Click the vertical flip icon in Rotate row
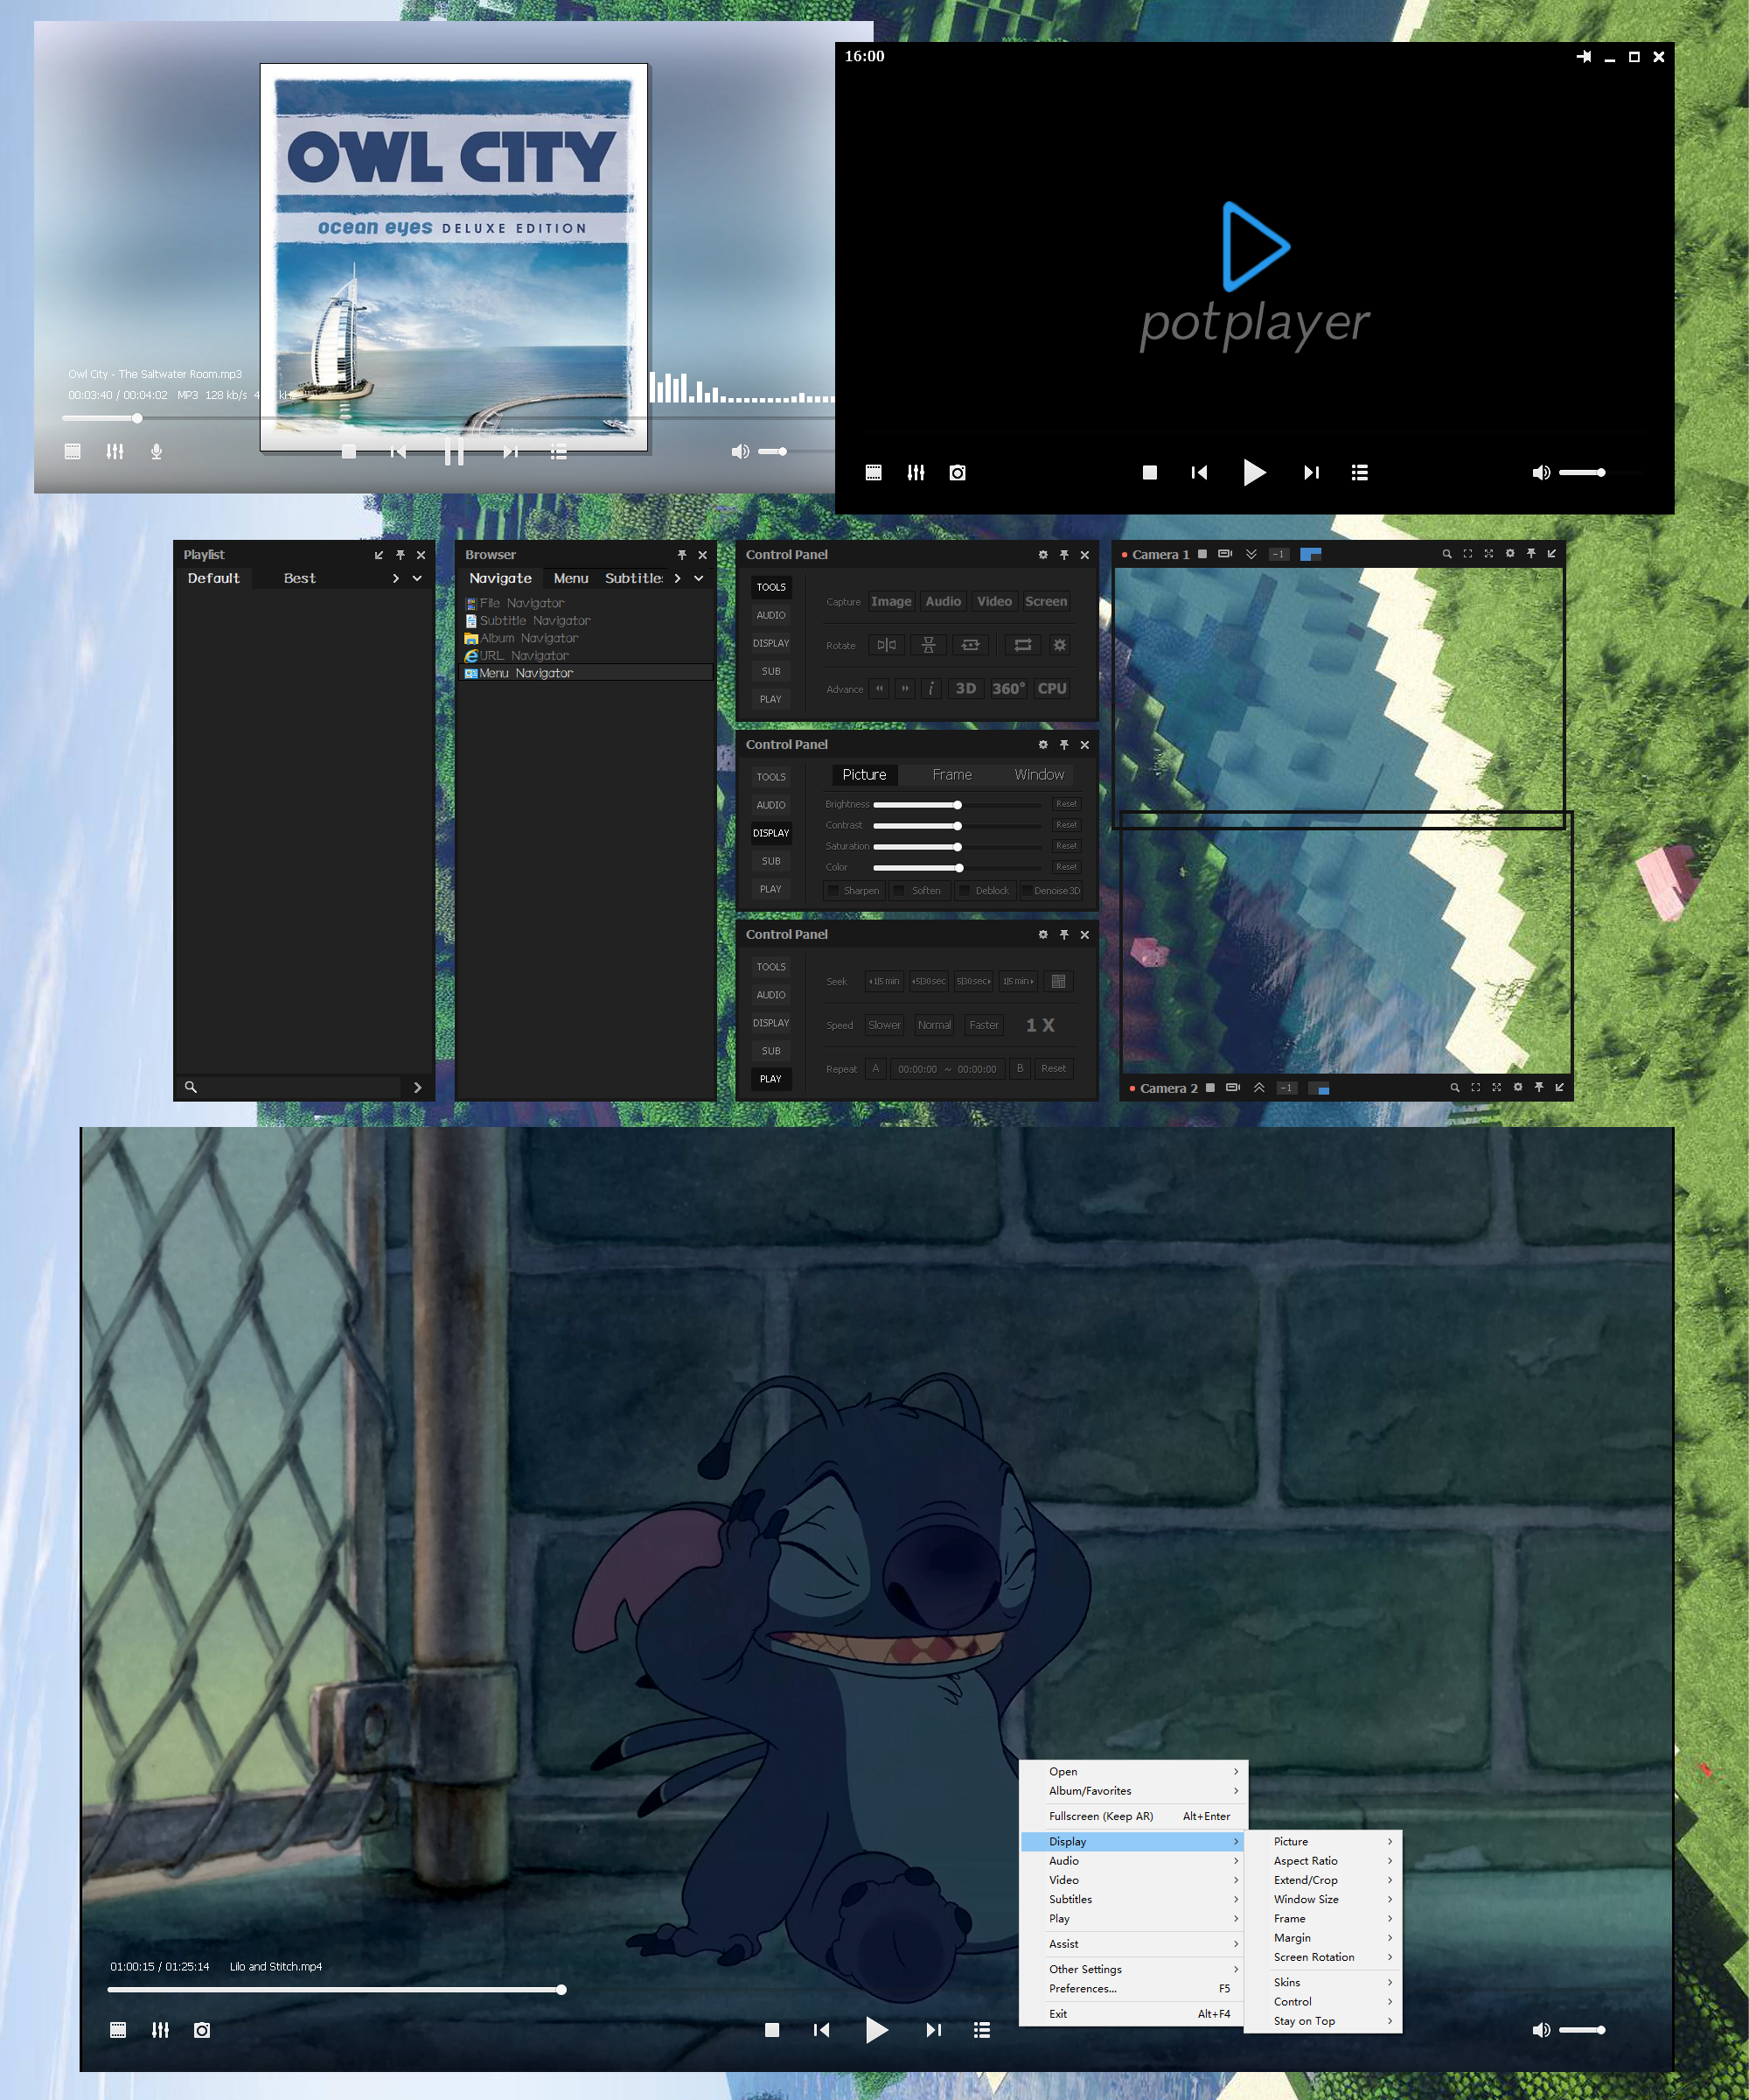The height and width of the screenshot is (2100, 1749). pyautogui.click(x=929, y=645)
